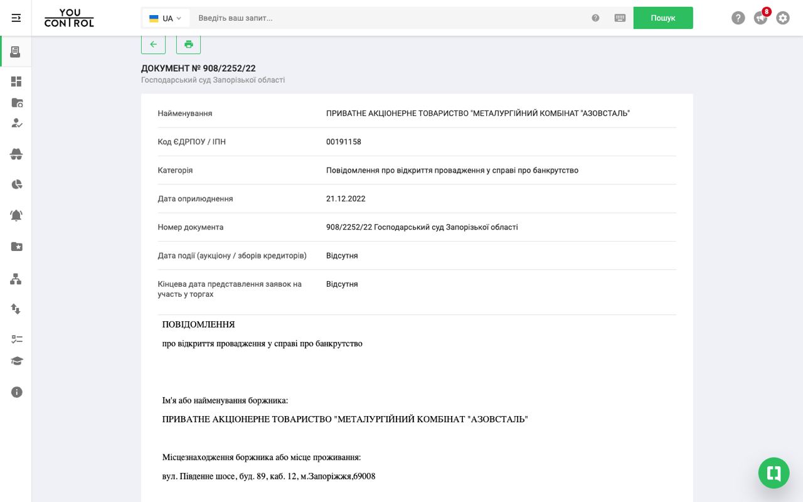Open the chat support widget
This screenshot has height=502, width=803.
coord(774,473)
